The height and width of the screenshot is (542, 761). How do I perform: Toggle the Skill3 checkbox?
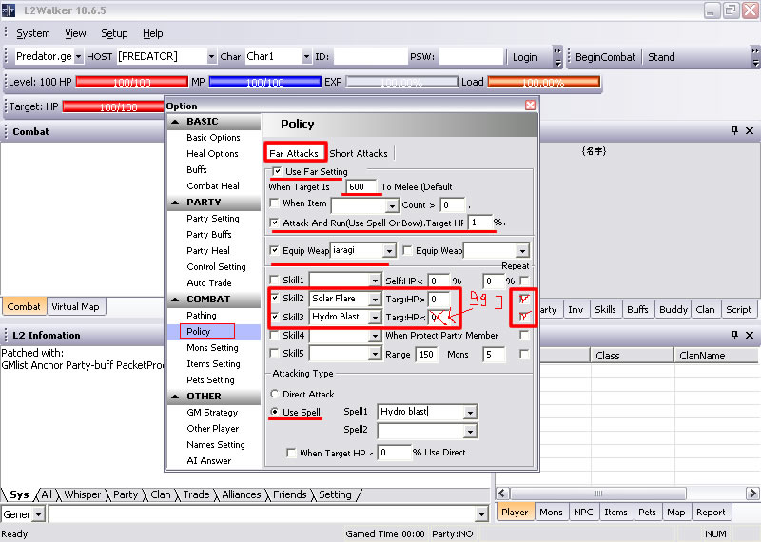coord(275,317)
